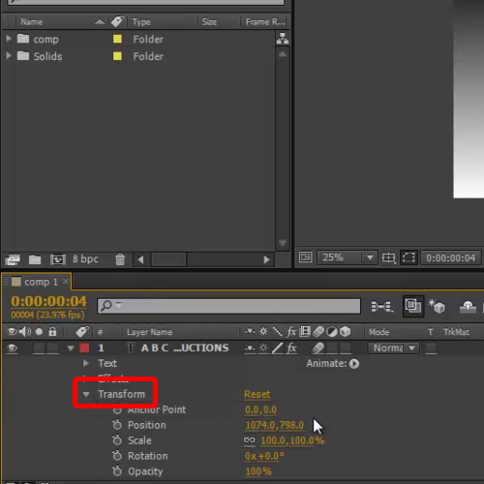Click the yellow label swatch of Solids folder

click(x=117, y=56)
